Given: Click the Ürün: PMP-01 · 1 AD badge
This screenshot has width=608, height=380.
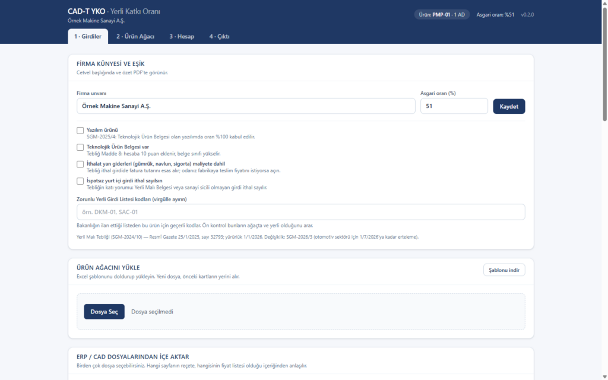Looking at the screenshot, I should click(442, 15).
